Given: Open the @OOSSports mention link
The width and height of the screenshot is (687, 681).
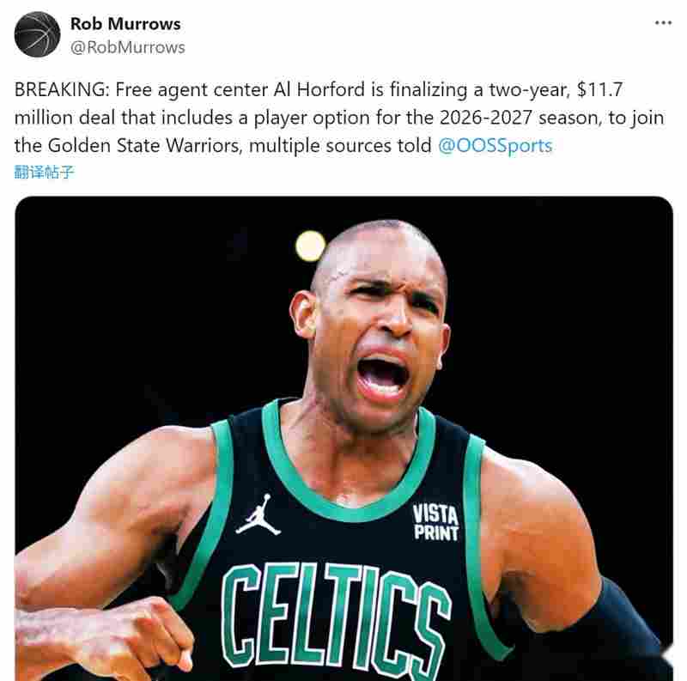Looking at the screenshot, I should 495,146.
